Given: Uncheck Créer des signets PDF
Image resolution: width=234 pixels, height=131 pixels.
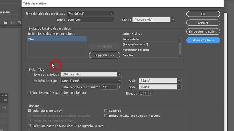Looking at the screenshot, I should [29, 111].
